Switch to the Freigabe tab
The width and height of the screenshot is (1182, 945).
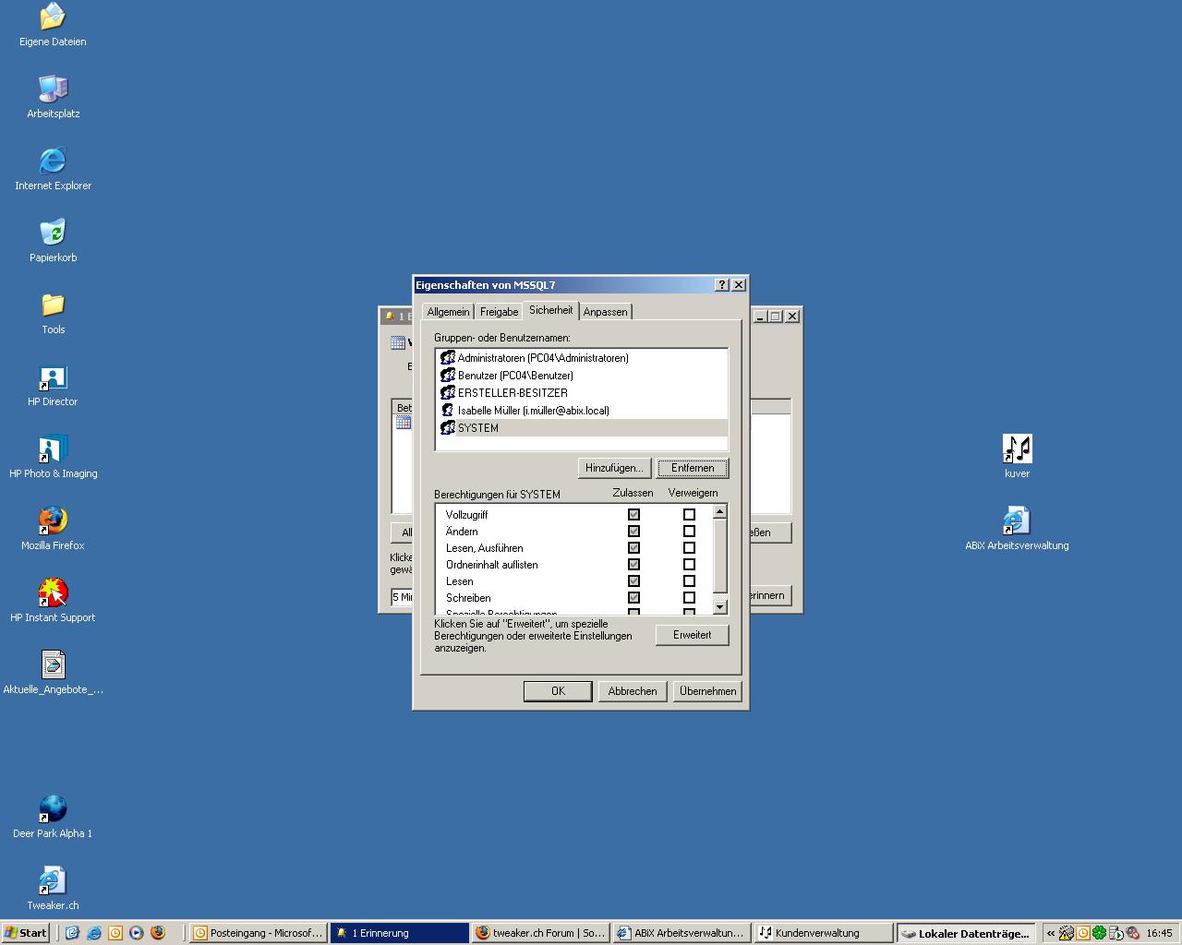[499, 312]
